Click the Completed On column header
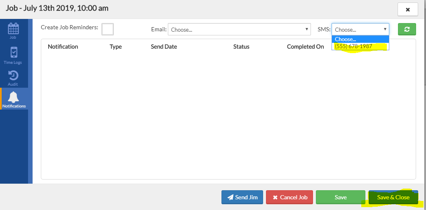426x210 pixels. tap(305, 47)
